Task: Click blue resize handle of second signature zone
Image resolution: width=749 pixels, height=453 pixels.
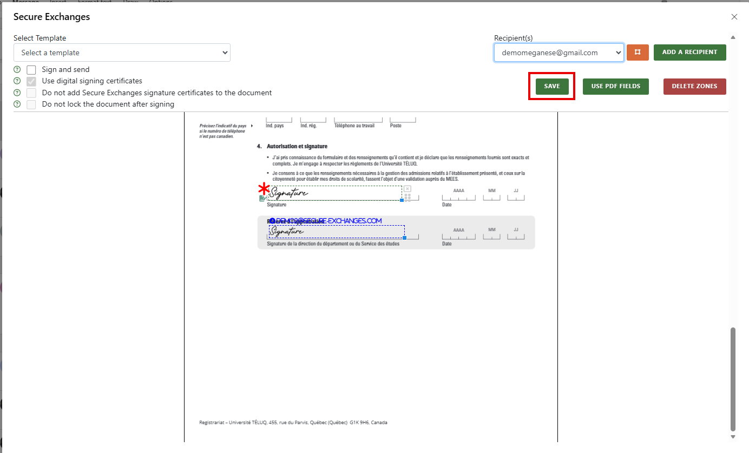Action: pyautogui.click(x=404, y=238)
